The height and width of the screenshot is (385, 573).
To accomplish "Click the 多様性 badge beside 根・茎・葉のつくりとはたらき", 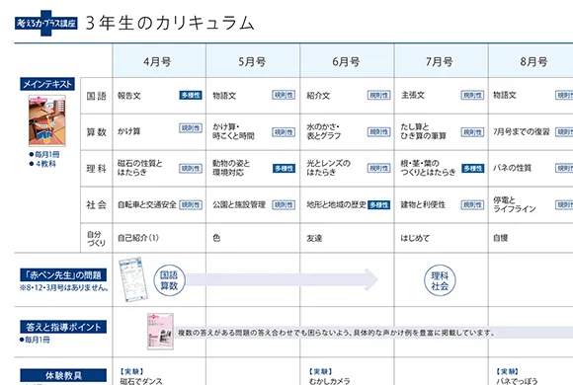I will (x=473, y=168).
